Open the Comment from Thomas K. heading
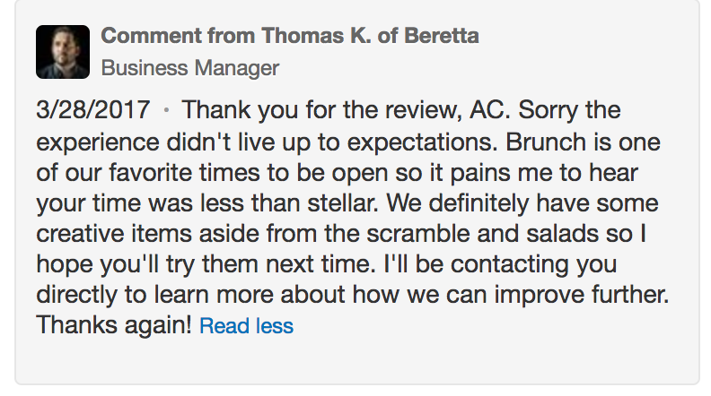This screenshot has height=396, width=711. (x=290, y=36)
